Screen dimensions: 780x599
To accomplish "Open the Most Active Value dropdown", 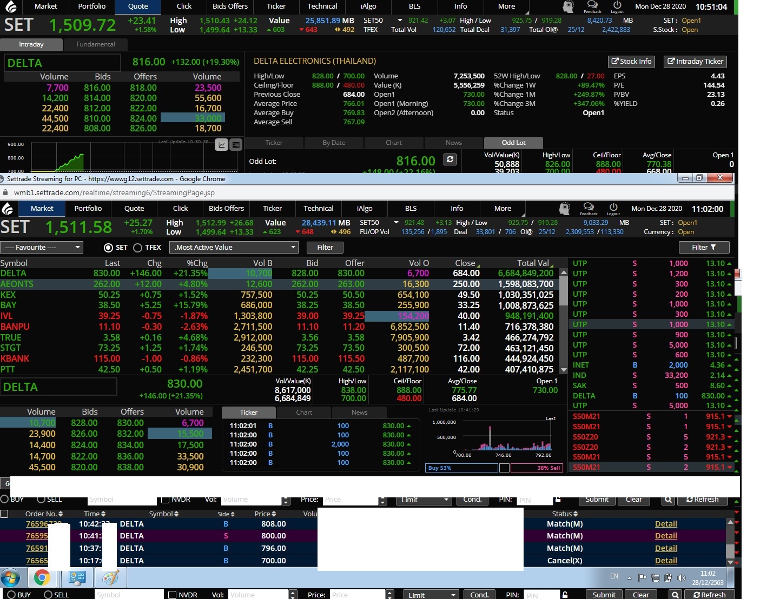I will click(x=234, y=247).
